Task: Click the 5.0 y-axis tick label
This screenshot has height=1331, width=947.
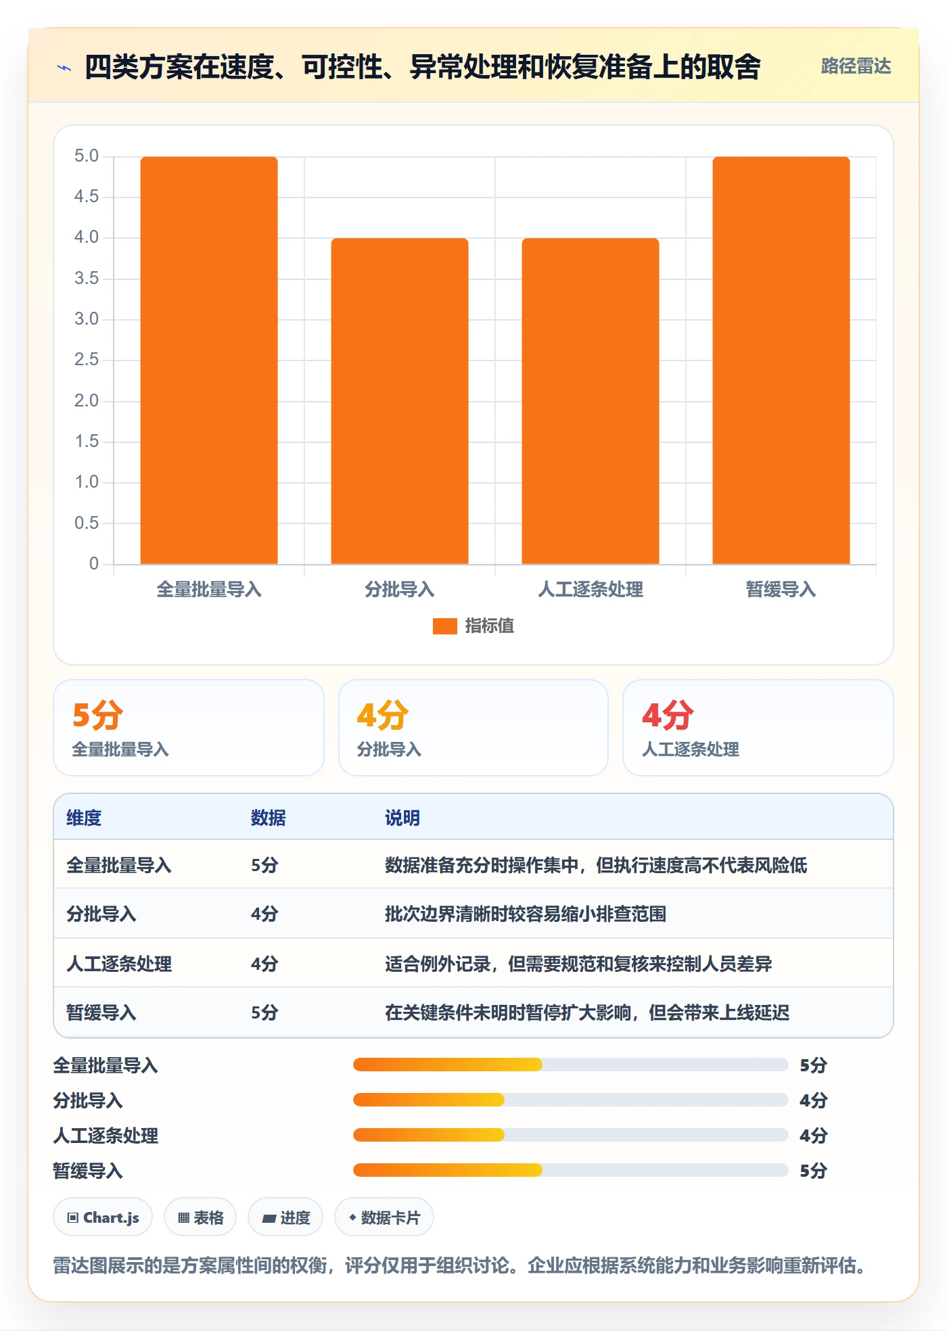Action: (x=87, y=156)
